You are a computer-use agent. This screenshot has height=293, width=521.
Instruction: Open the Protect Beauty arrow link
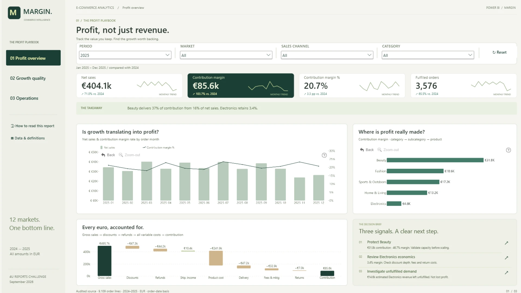[506, 243]
